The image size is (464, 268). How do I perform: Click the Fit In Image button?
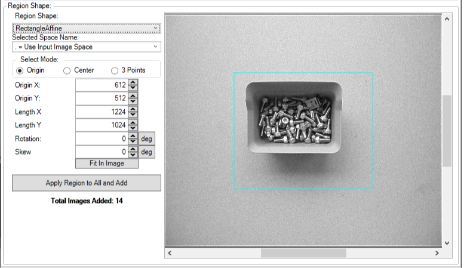click(107, 164)
